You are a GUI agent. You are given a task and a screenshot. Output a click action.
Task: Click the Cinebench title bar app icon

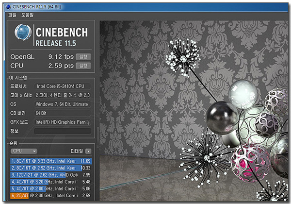point(8,7)
